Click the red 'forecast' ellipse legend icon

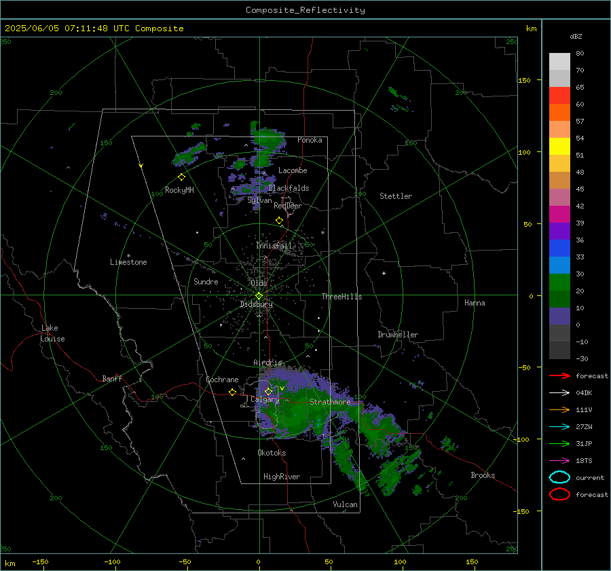(x=559, y=494)
